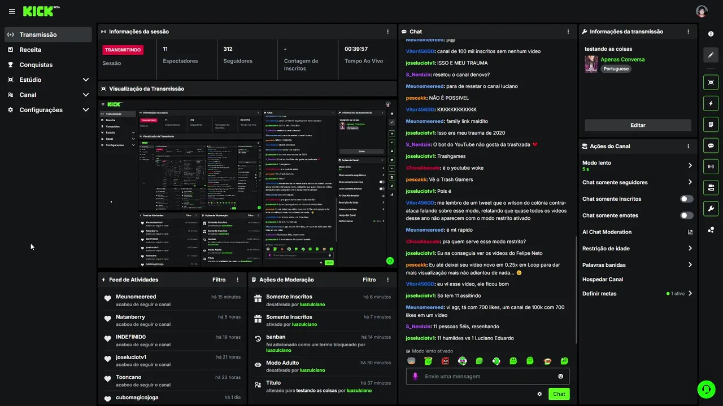The width and height of the screenshot is (723, 406).
Task: Go to Transmissão in sidebar
Action: click(x=48, y=34)
